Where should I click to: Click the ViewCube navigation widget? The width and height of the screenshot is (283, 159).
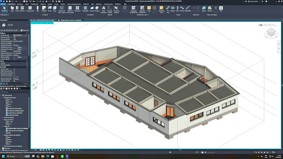(x=271, y=33)
